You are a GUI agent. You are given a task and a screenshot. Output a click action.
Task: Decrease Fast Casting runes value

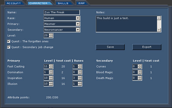coord(80,67)
